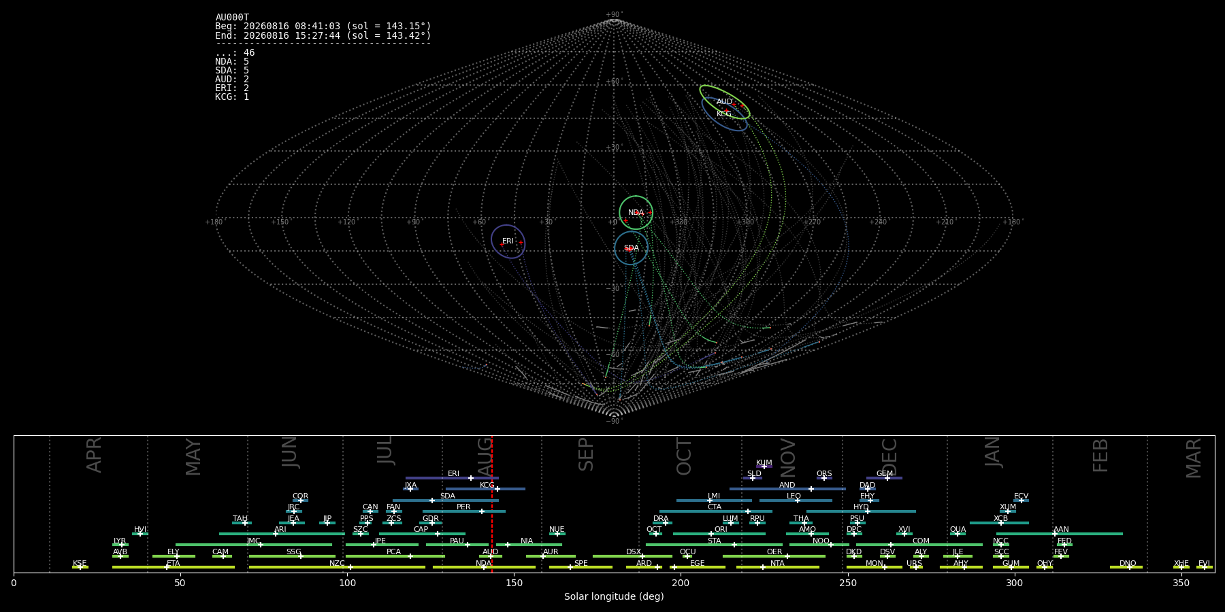This screenshot has height=612, width=1225.
Task: Click the AU000T station title text
Action: click(232, 18)
